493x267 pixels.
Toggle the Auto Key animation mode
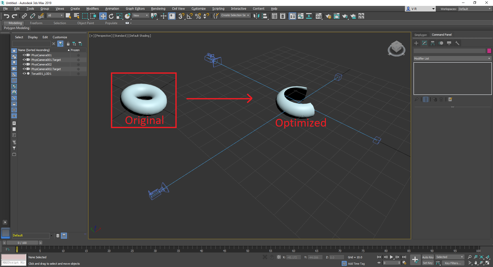pyautogui.click(x=428, y=257)
